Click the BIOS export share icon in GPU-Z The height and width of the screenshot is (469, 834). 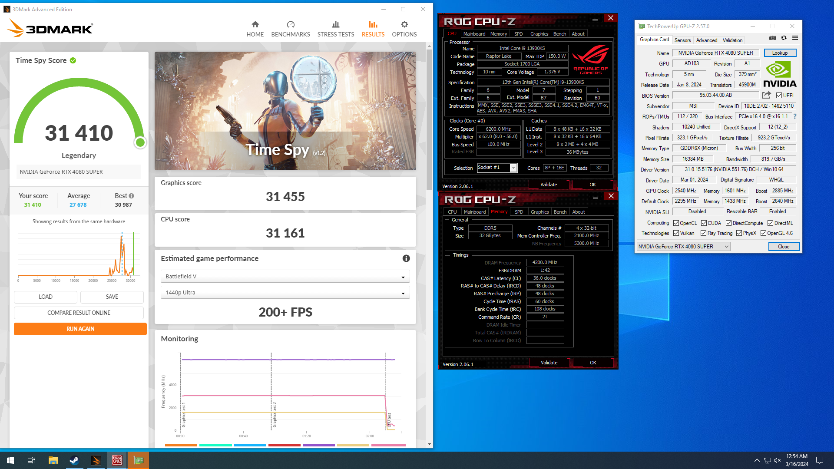click(x=766, y=95)
